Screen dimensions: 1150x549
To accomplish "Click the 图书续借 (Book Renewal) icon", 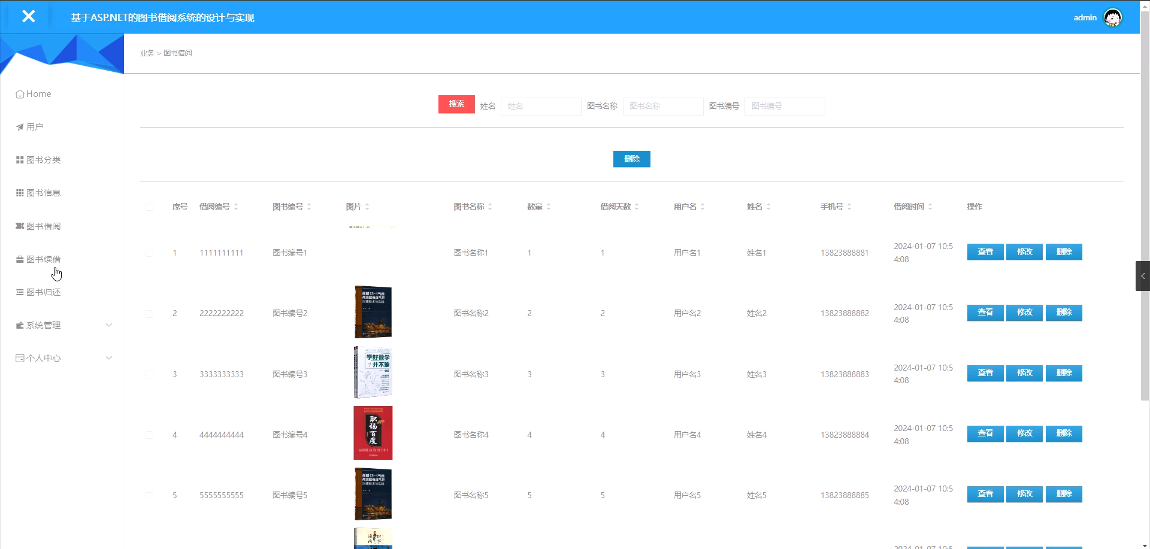I will [x=18, y=259].
